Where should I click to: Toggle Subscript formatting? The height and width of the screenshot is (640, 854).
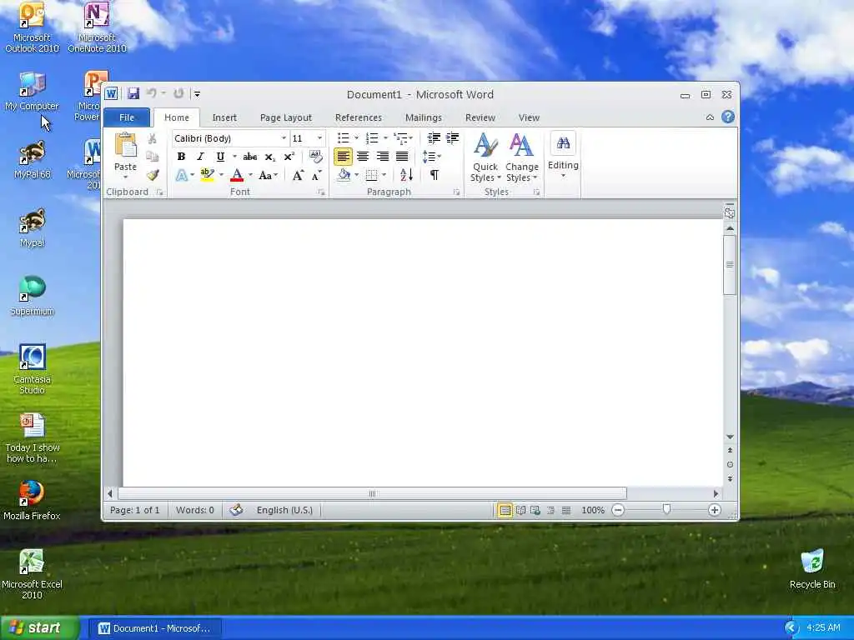269,157
